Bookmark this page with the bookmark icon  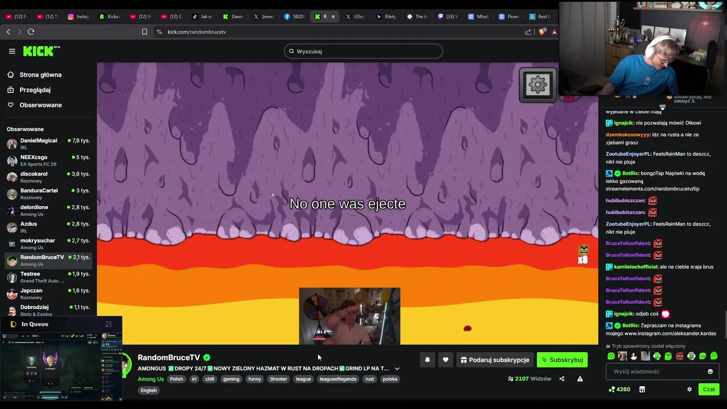(144, 32)
